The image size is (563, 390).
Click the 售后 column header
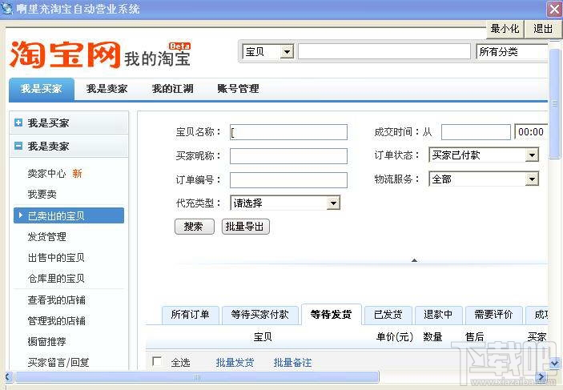tap(474, 337)
